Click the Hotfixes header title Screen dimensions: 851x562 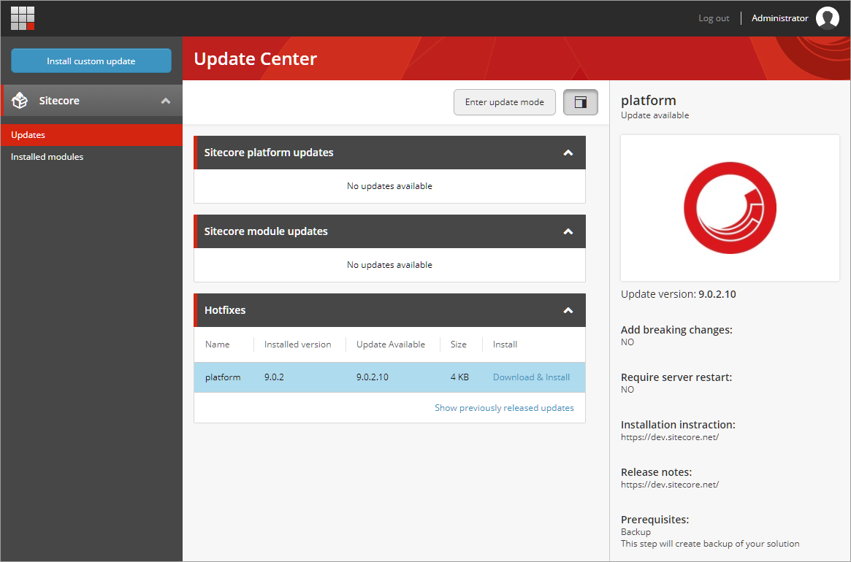225,310
